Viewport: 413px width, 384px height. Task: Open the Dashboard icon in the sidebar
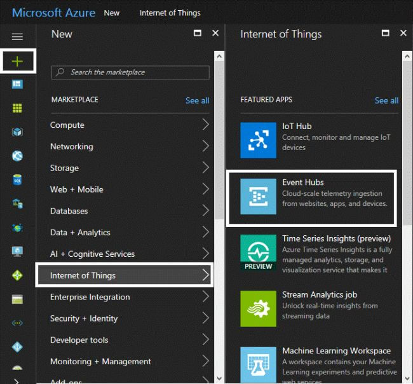pyautogui.click(x=17, y=85)
